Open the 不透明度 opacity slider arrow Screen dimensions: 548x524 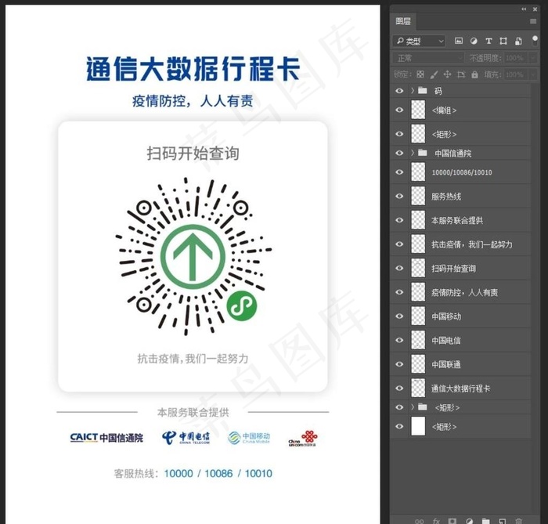click(x=533, y=58)
